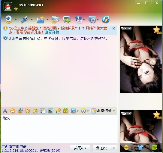Click the star level badge under name
The width and height of the screenshot is (163, 153).
pos(16,9)
